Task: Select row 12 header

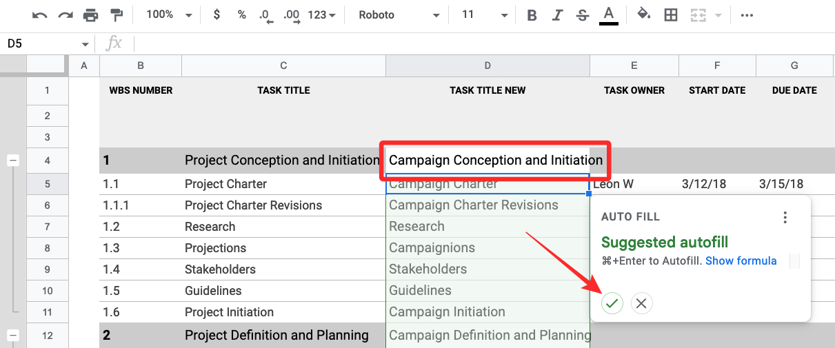Action: (x=48, y=336)
